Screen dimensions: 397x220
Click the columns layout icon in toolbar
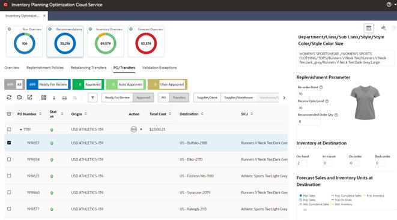[x=44, y=98]
